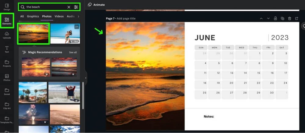Click the Animate button

click(96, 5)
